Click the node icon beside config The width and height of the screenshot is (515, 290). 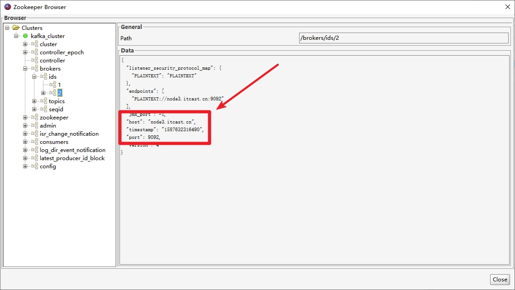pos(34,166)
